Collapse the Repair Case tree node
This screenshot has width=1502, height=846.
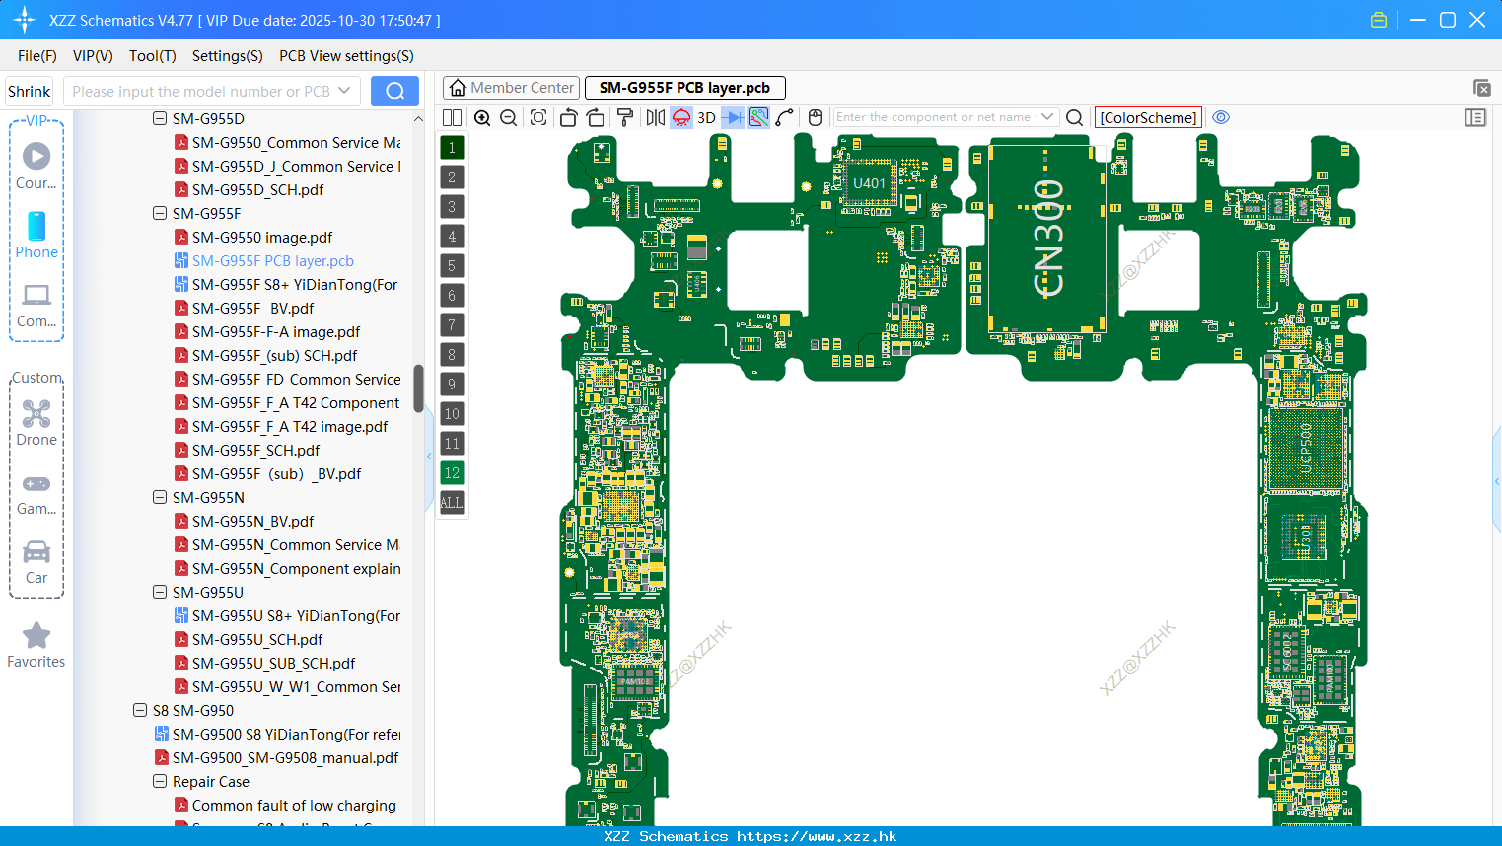160,781
